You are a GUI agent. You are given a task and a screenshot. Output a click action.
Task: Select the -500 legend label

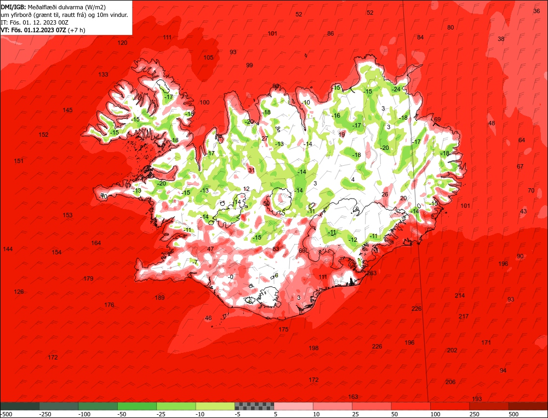tap(6, 415)
